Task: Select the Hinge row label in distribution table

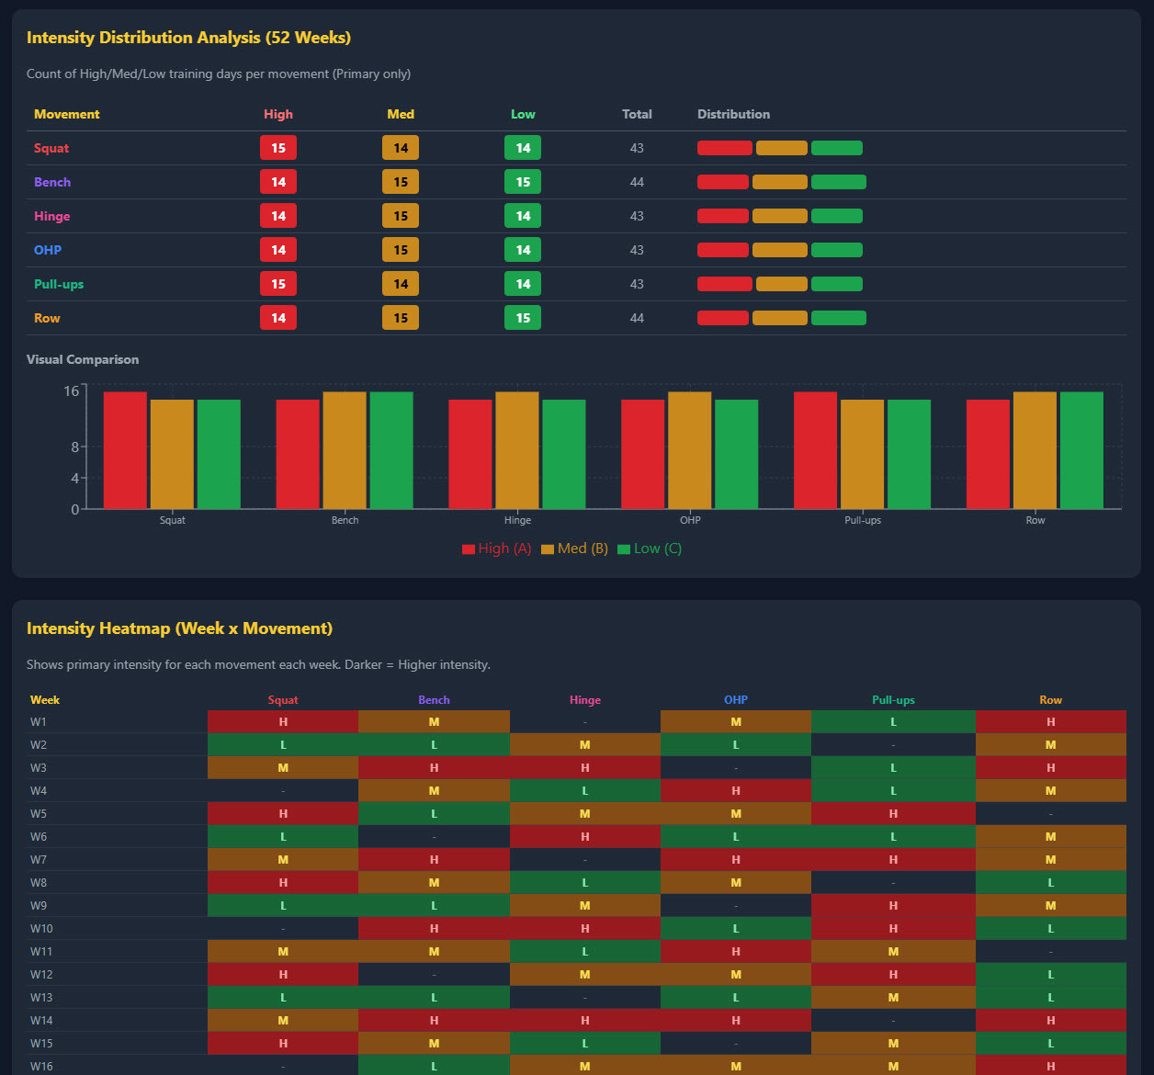Action: point(52,216)
